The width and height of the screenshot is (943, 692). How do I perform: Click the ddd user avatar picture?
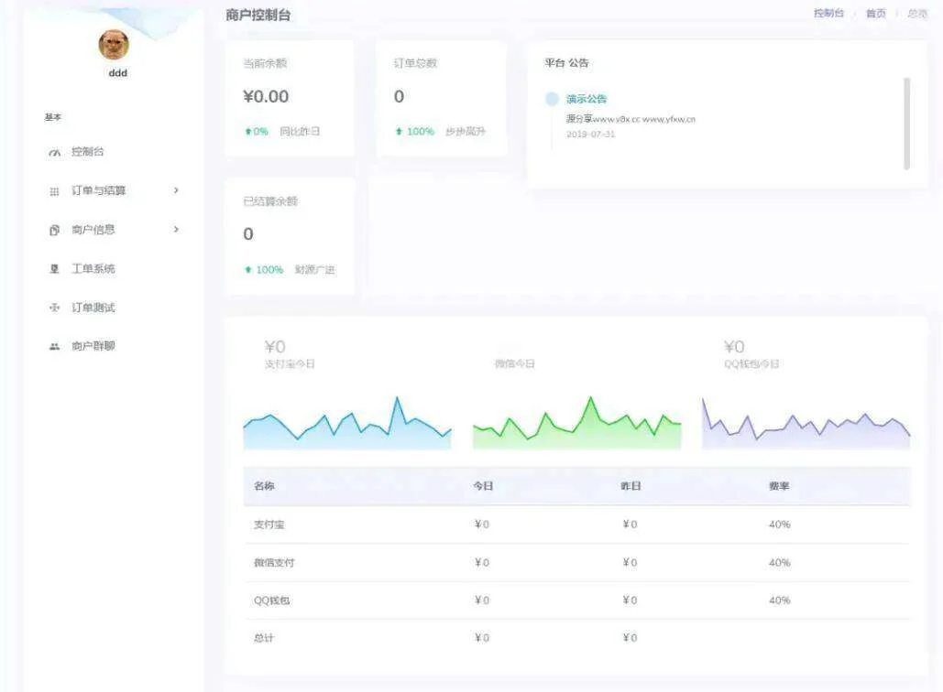coord(114,44)
